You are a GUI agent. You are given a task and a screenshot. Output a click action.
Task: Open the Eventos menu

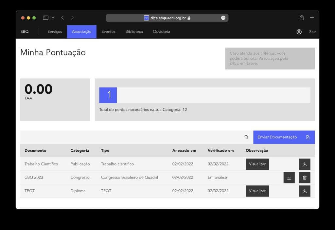(108, 31)
